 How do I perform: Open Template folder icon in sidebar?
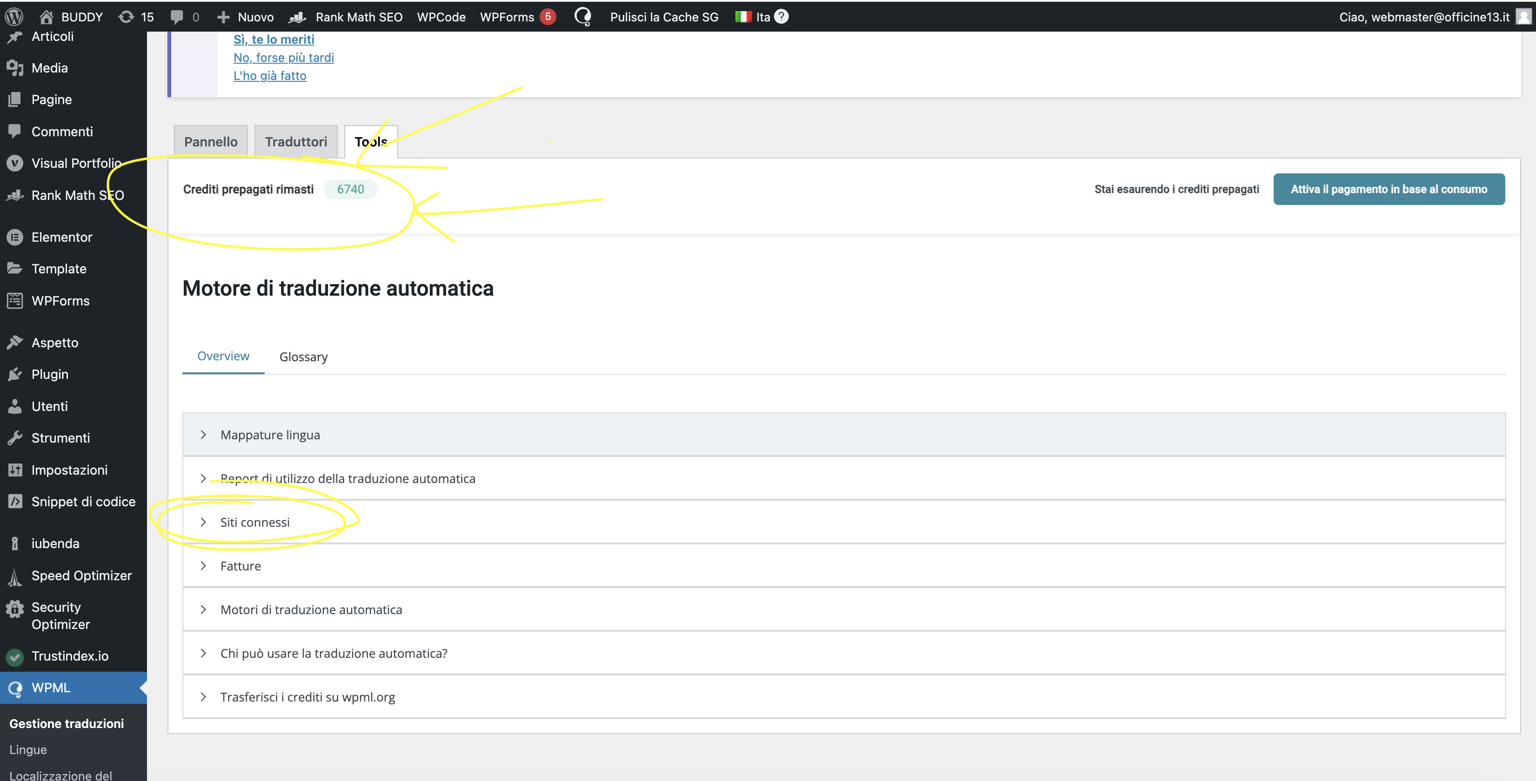click(15, 269)
